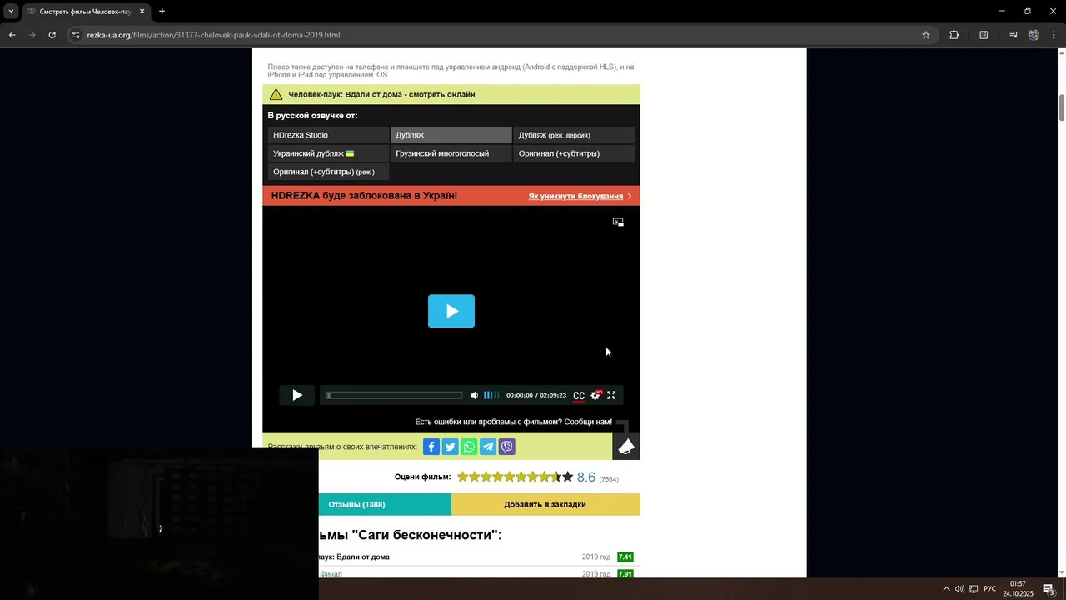
Task: Reload the page
Action: 52,35
